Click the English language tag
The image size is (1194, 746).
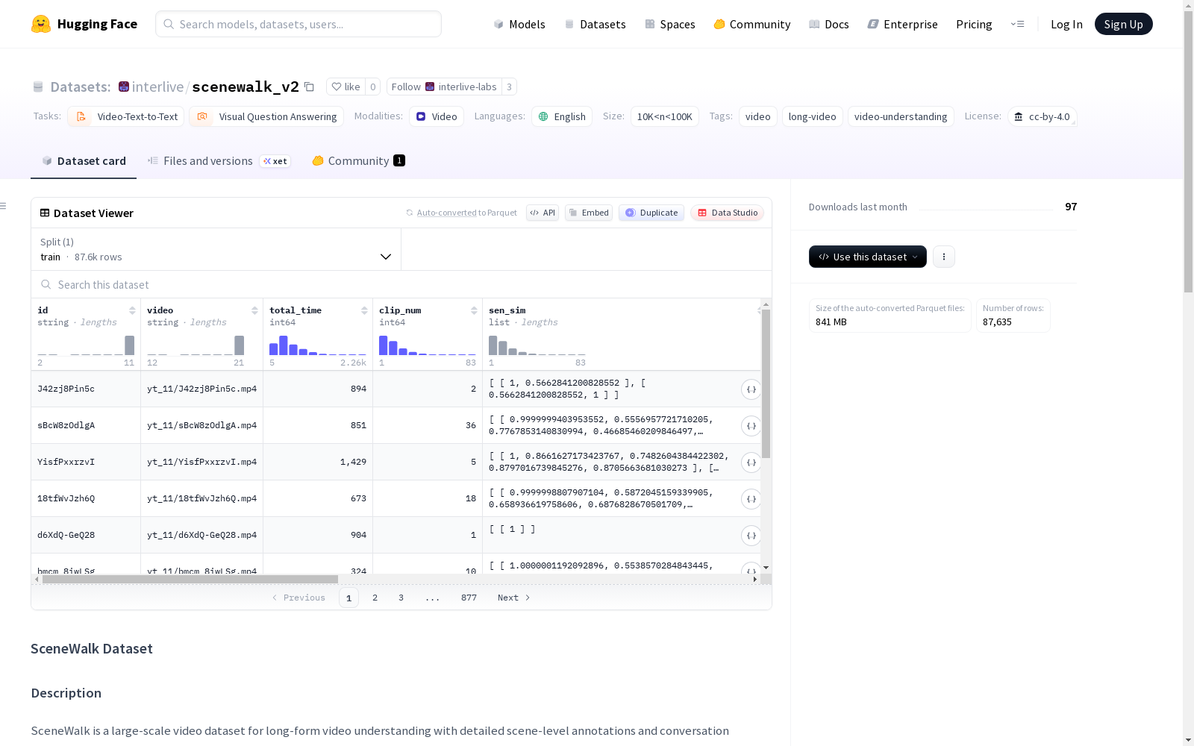click(562, 116)
